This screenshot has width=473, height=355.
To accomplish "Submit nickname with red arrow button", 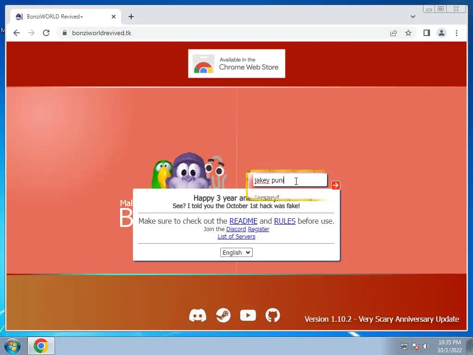I will tap(336, 185).
